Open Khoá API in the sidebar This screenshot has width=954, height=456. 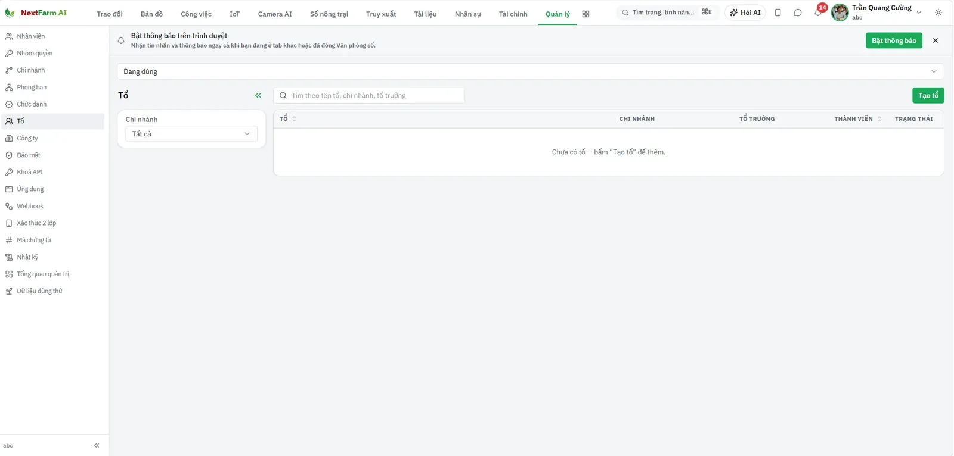point(53,172)
